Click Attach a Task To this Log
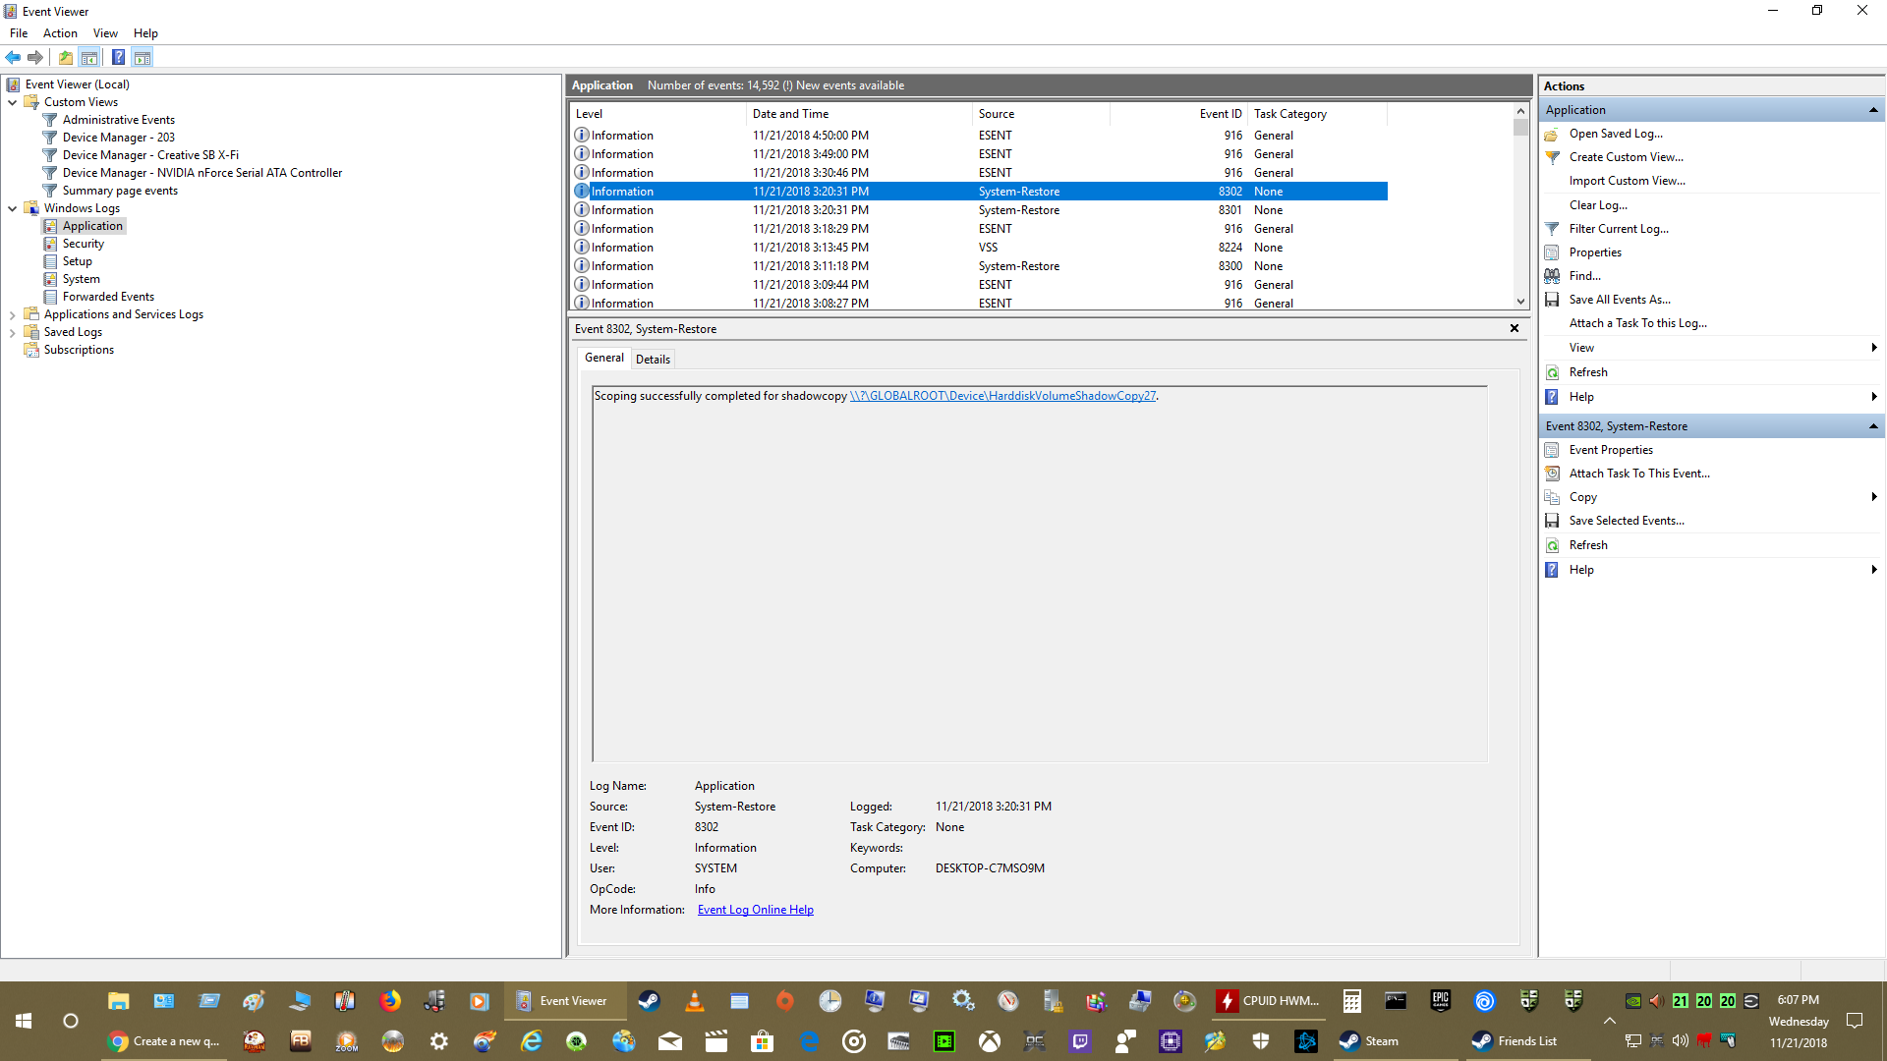Screen dimensions: 1887x1061 pyautogui.click(x=1637, y=323)
